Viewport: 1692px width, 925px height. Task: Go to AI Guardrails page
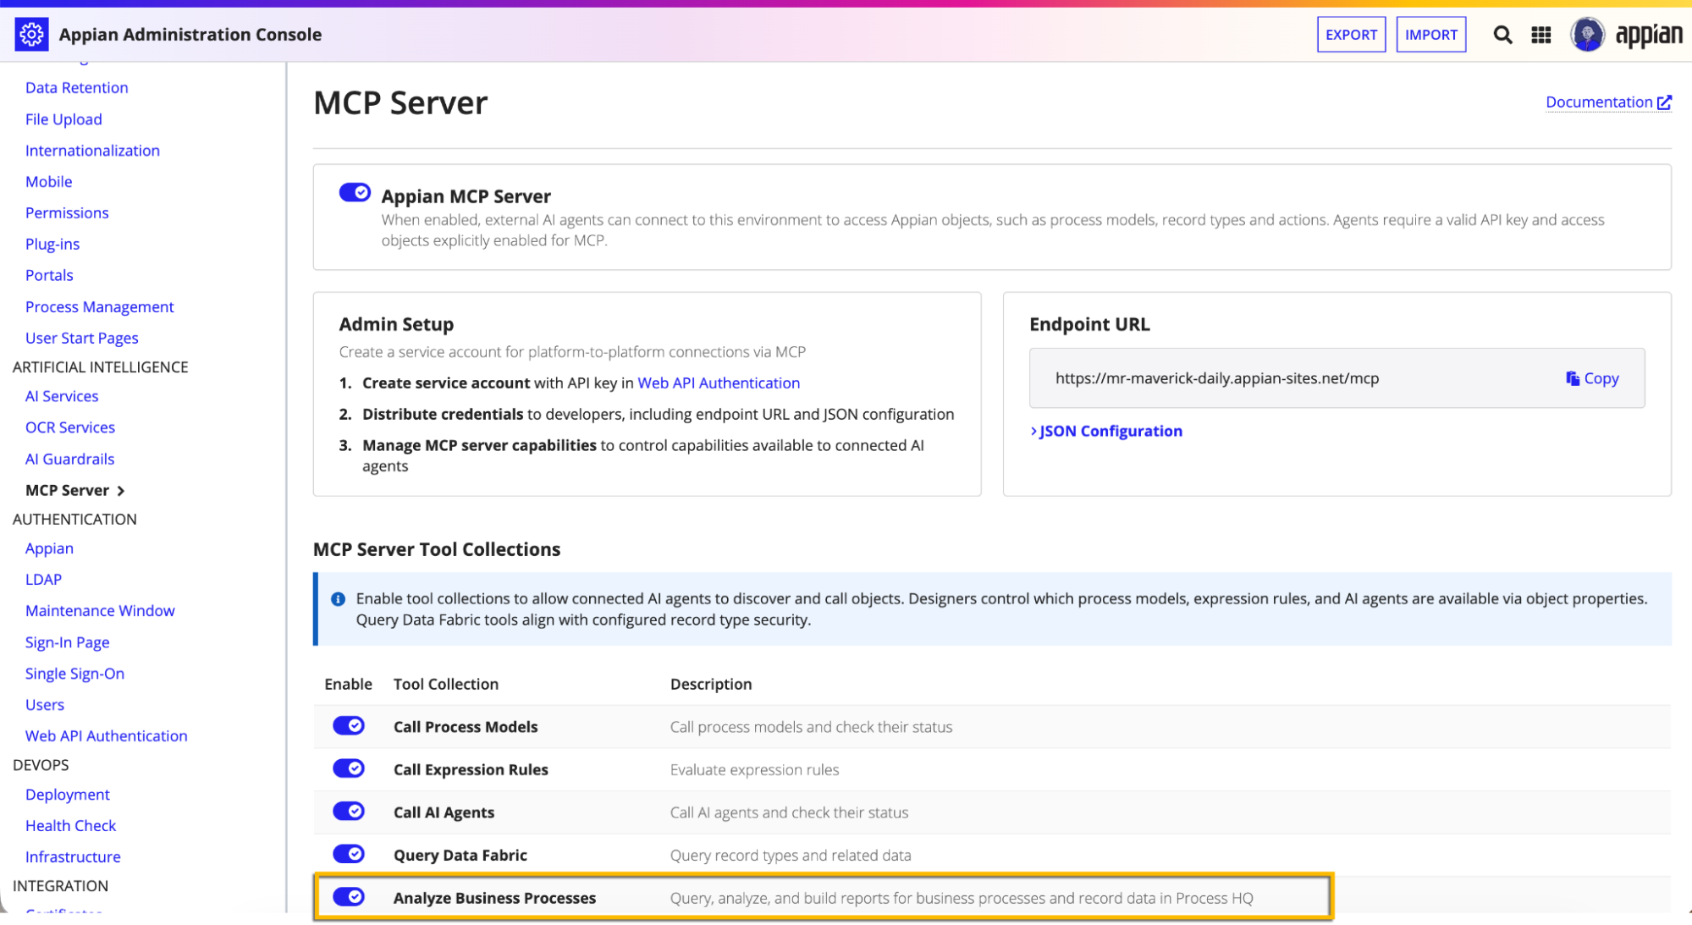pos(69,460)
